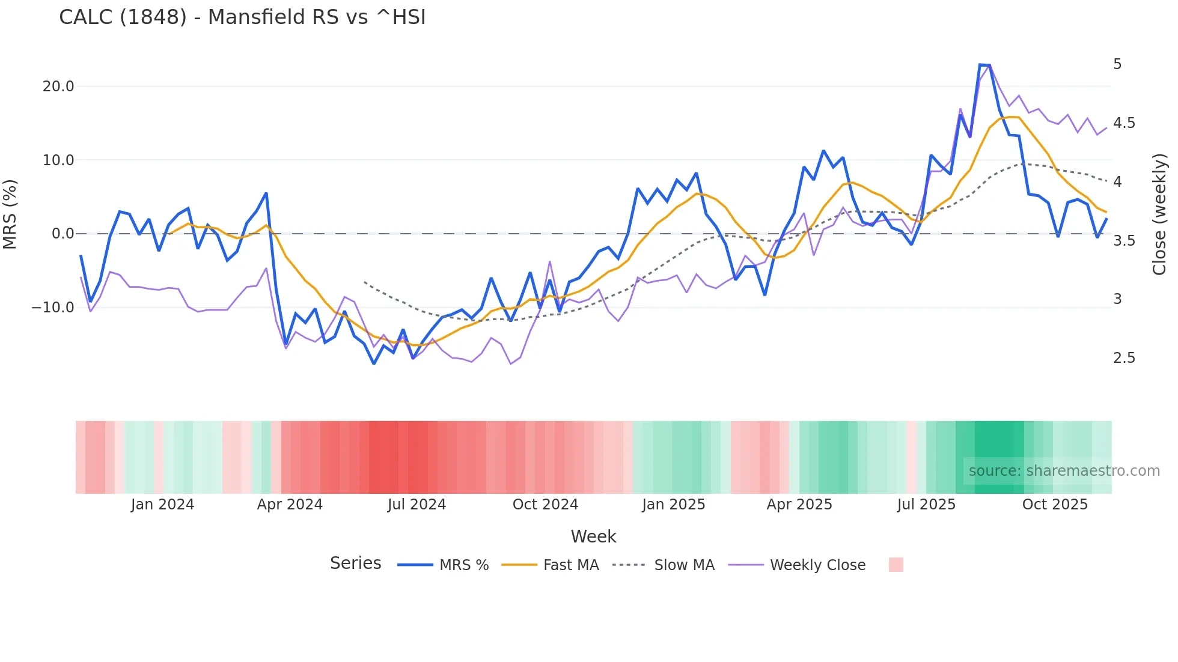Toggle the MRS % series label in legend
The width and height of the screenshot is (1178, 662).
(x=464, y=565)
